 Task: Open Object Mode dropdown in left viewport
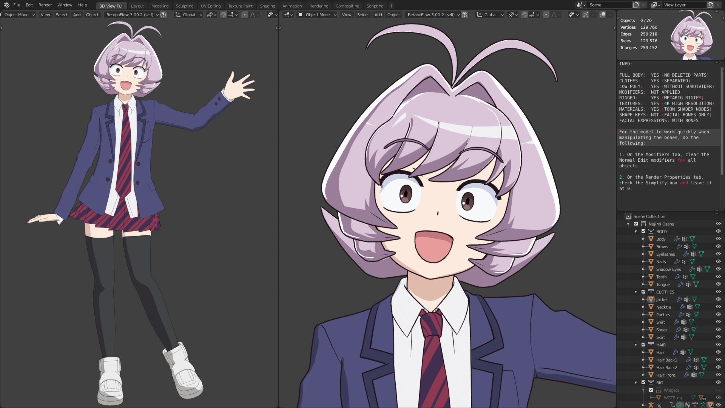coord(18,15)
